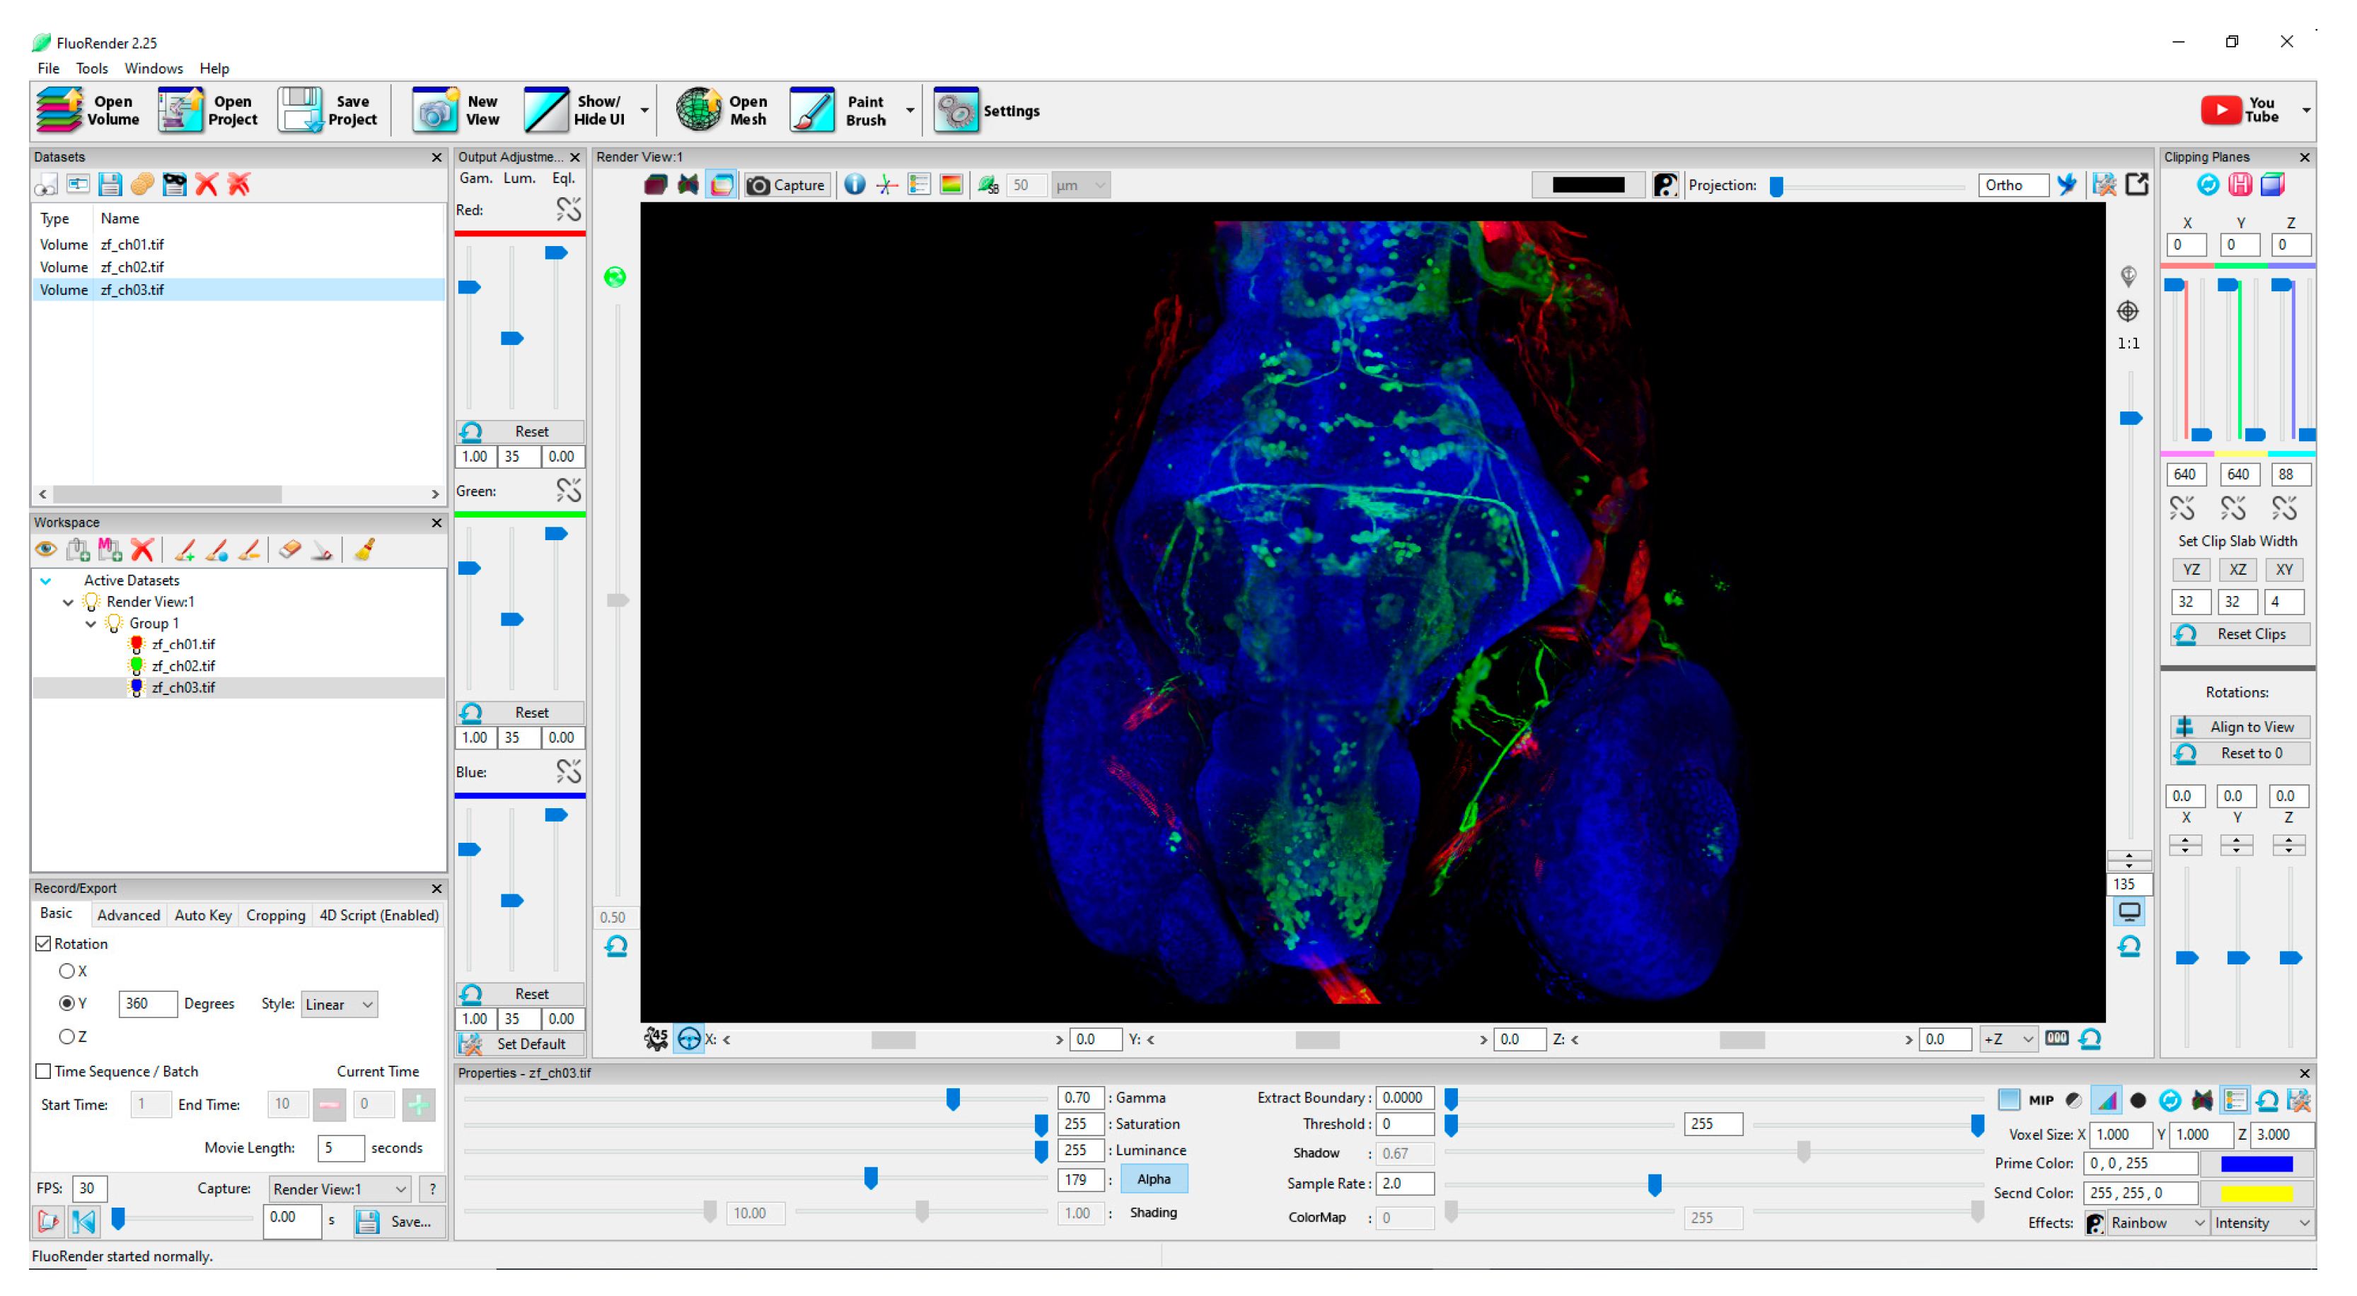The width and height of the screenshot is (2357, 1296).
Task: Click the Open Volume toolbar icon
Action: [60, 111]
